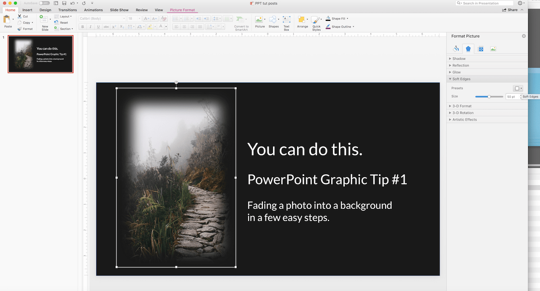The image size is (540, 291).
Task: Click the Arrange icon
Action: click(x=302, y=22)
